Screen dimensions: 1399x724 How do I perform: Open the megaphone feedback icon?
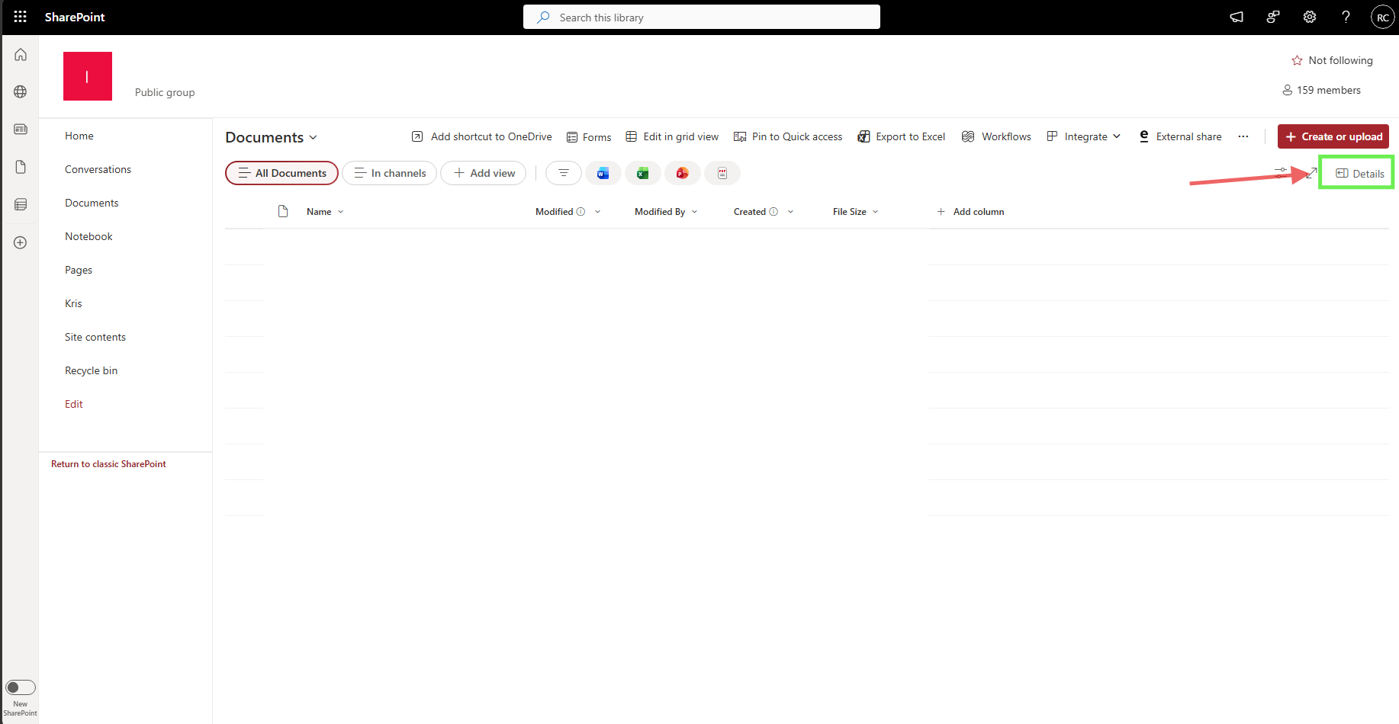pyautogui.click(x=1237, y=17)
